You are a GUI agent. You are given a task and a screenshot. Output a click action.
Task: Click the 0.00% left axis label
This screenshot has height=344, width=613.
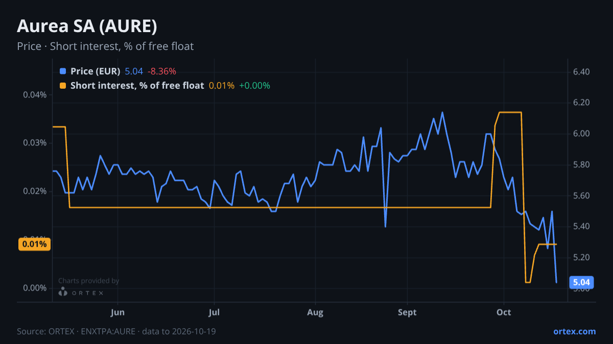tap(35, 288)
